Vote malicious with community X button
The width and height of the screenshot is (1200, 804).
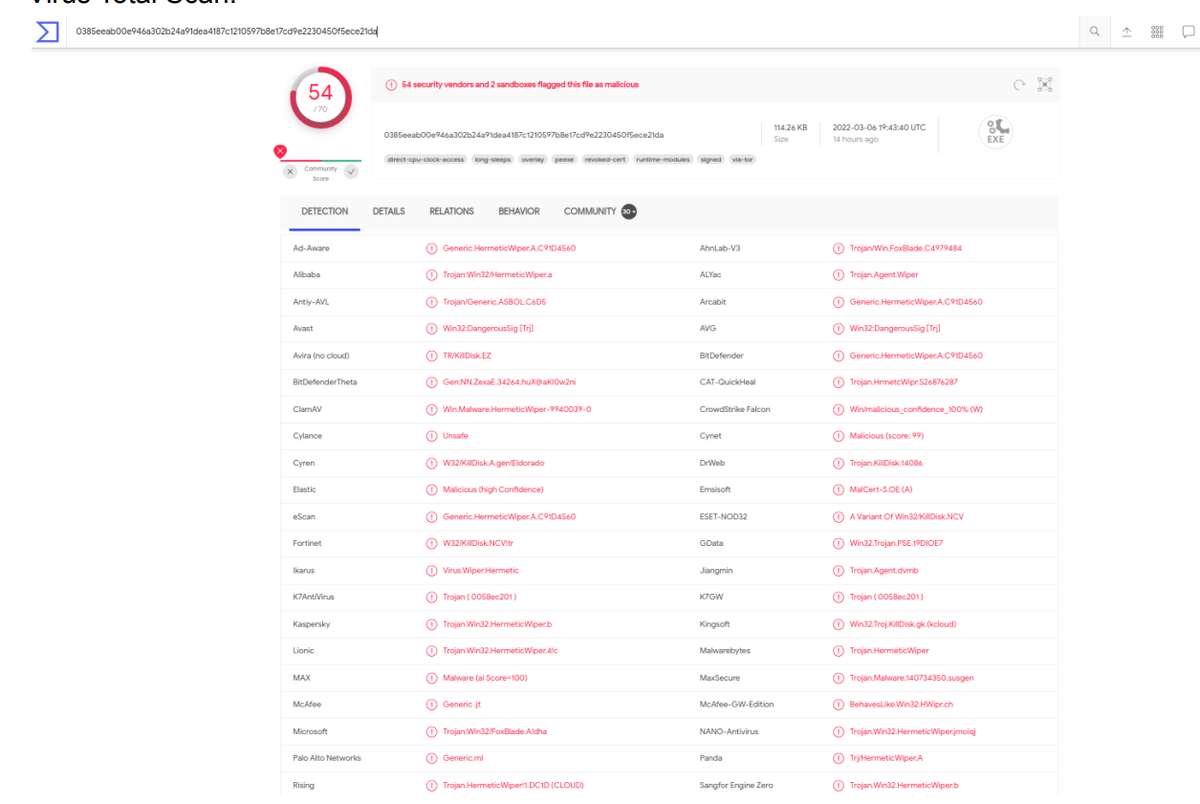tap(290, 171)
